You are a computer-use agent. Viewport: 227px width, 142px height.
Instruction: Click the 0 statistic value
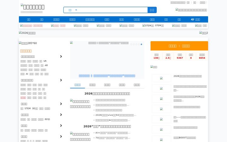click(x=191, y=58)
